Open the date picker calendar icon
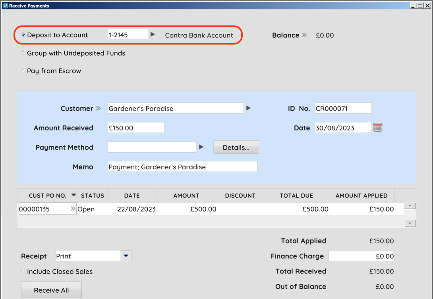The height and width of the screenshot is (299, 433). 378,128
